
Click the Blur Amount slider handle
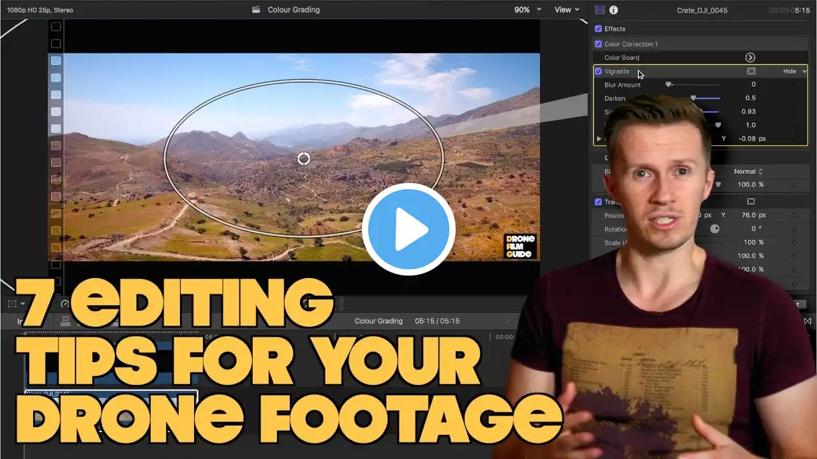click(x=668, y=84)
